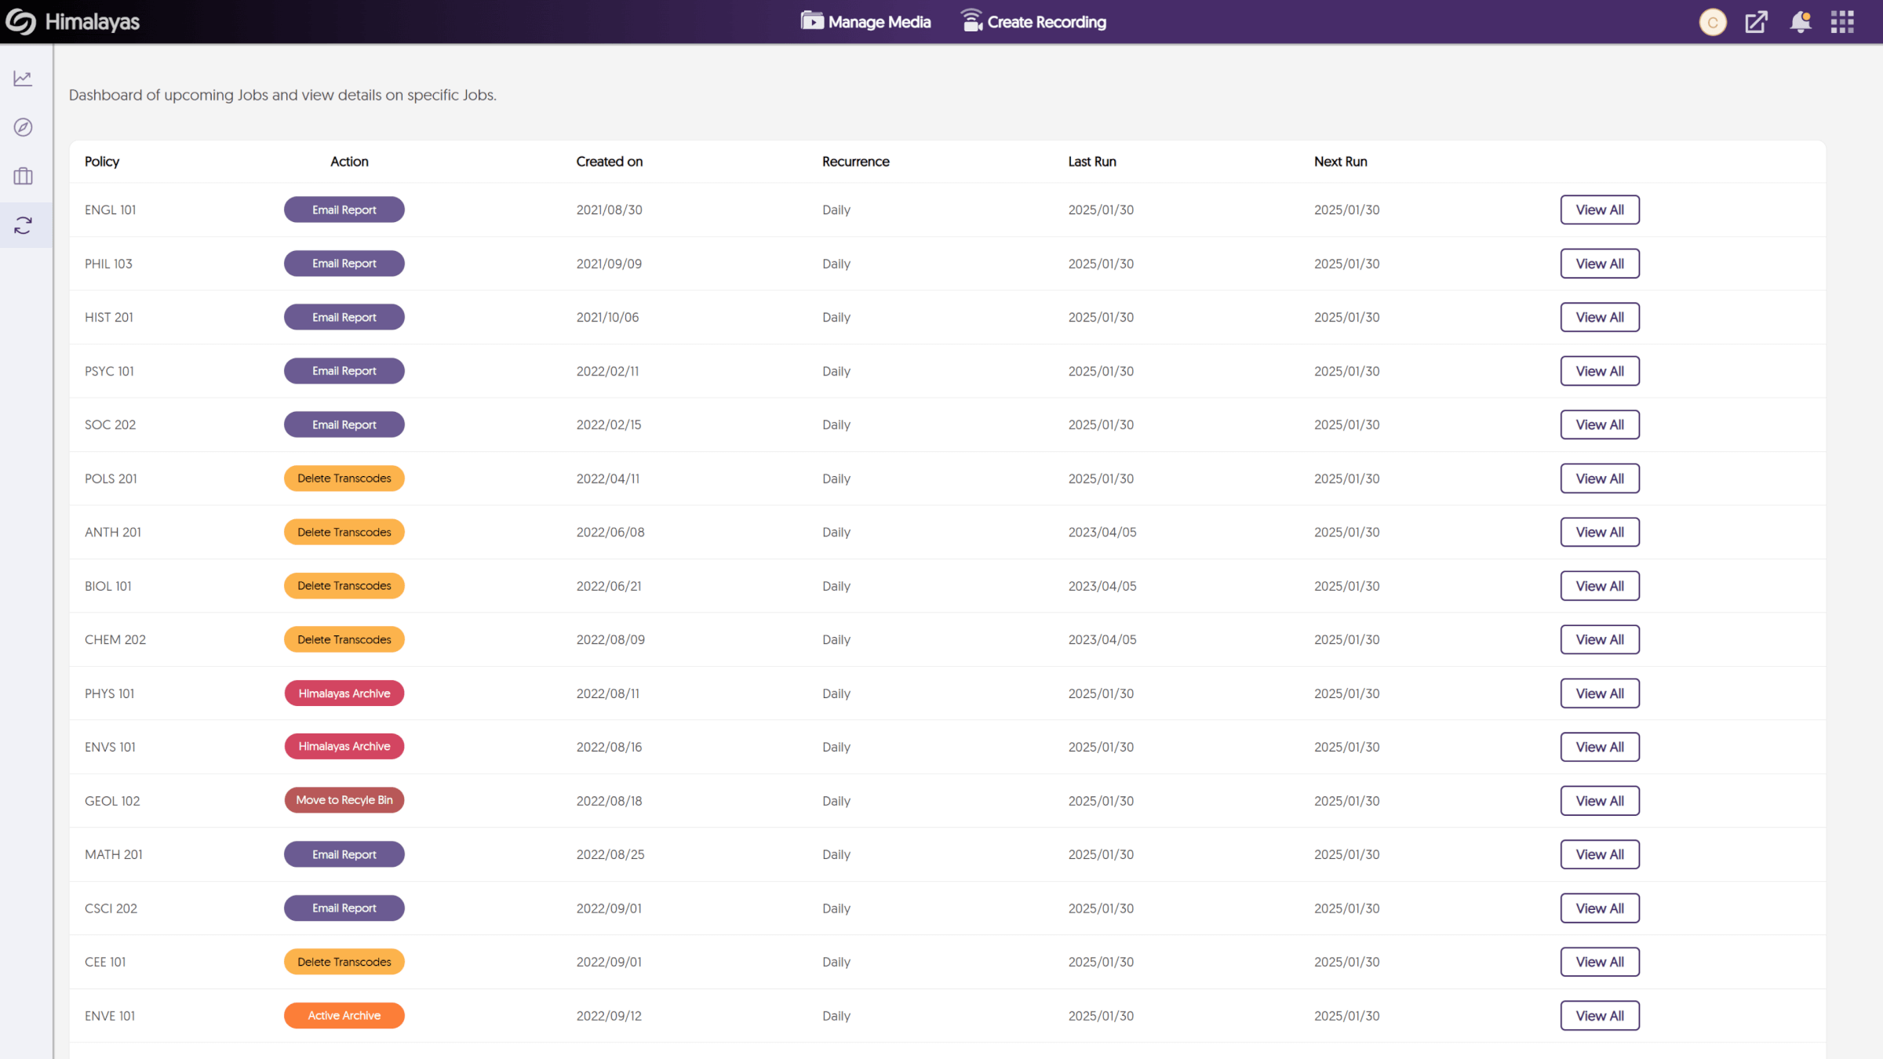The width and height of the screenshot is (1883, 1059).
Task: Click View All for PHYS 101 policy
Action: coord(1600,693)
